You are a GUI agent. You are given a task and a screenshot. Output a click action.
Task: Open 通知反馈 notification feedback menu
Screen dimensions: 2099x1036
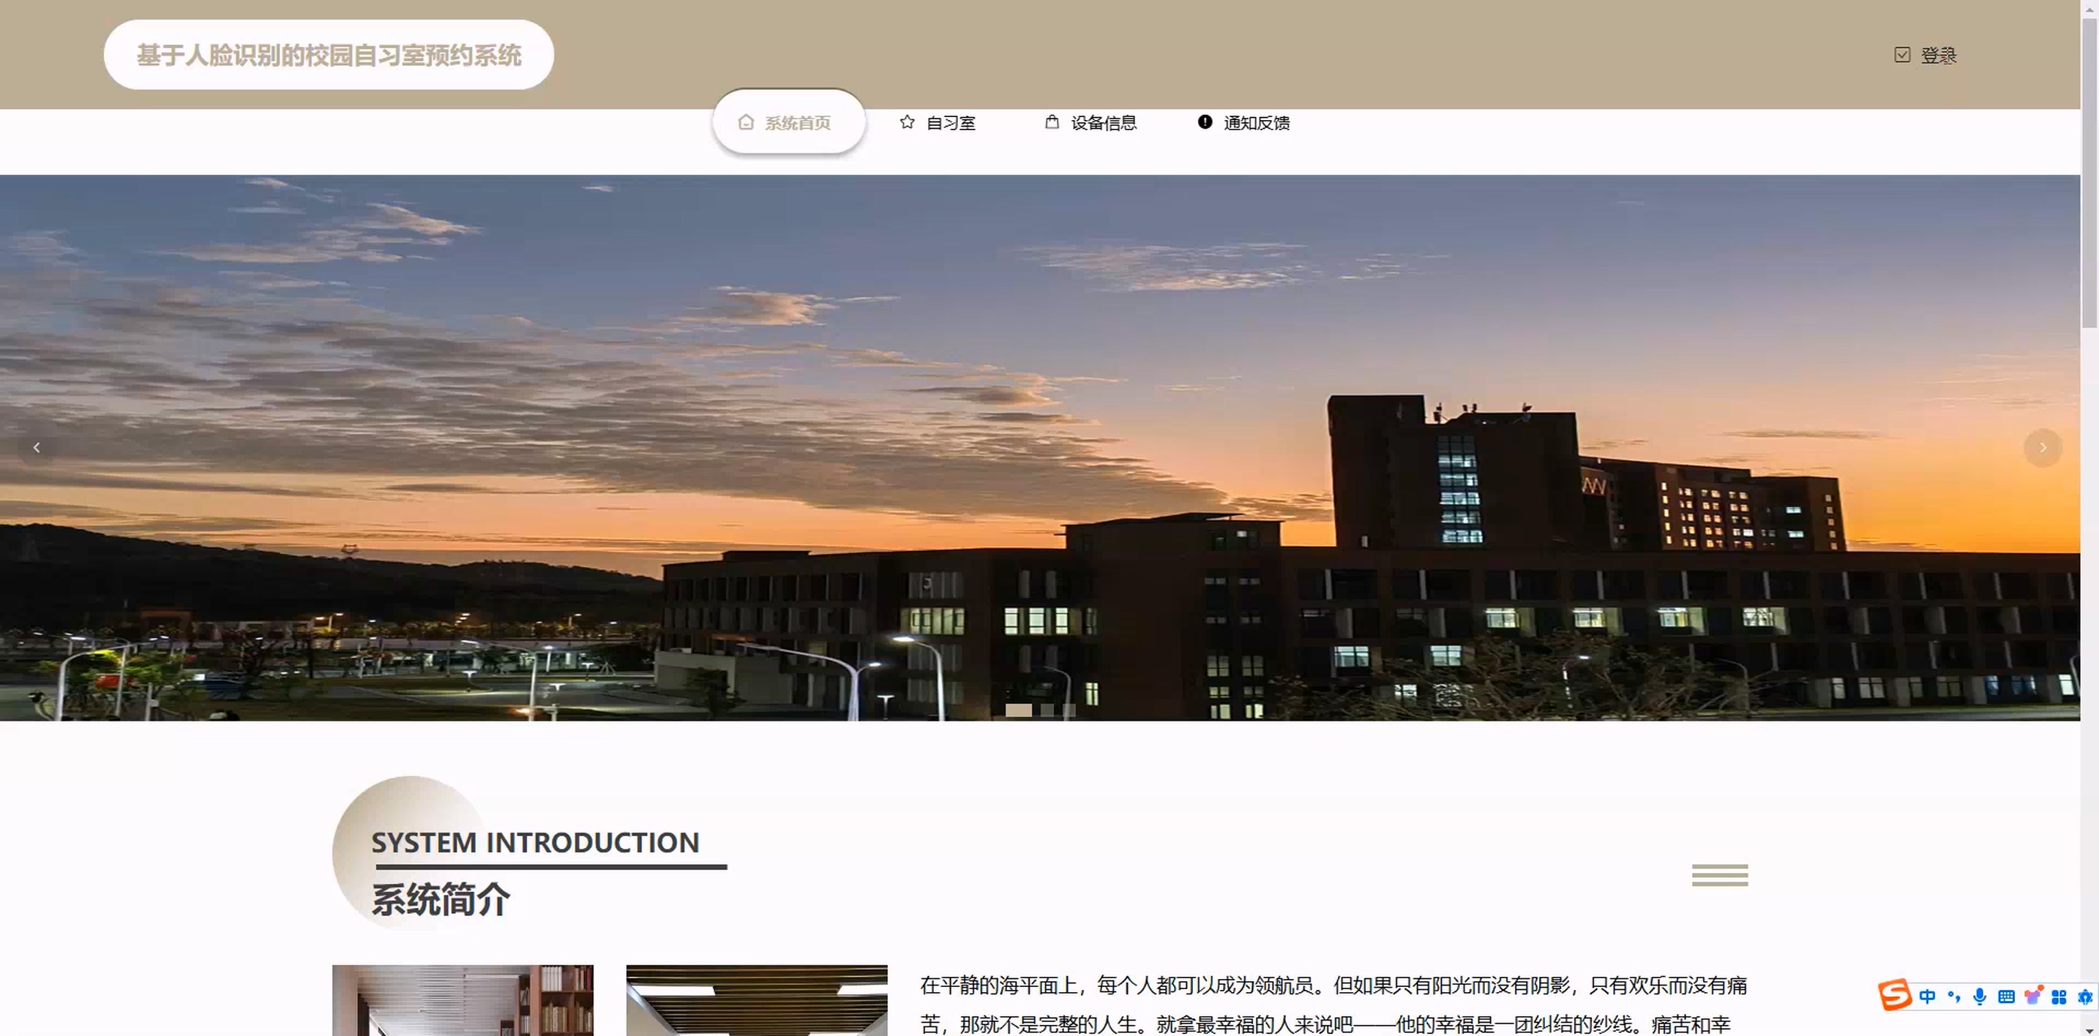(x=1243, y=123)
